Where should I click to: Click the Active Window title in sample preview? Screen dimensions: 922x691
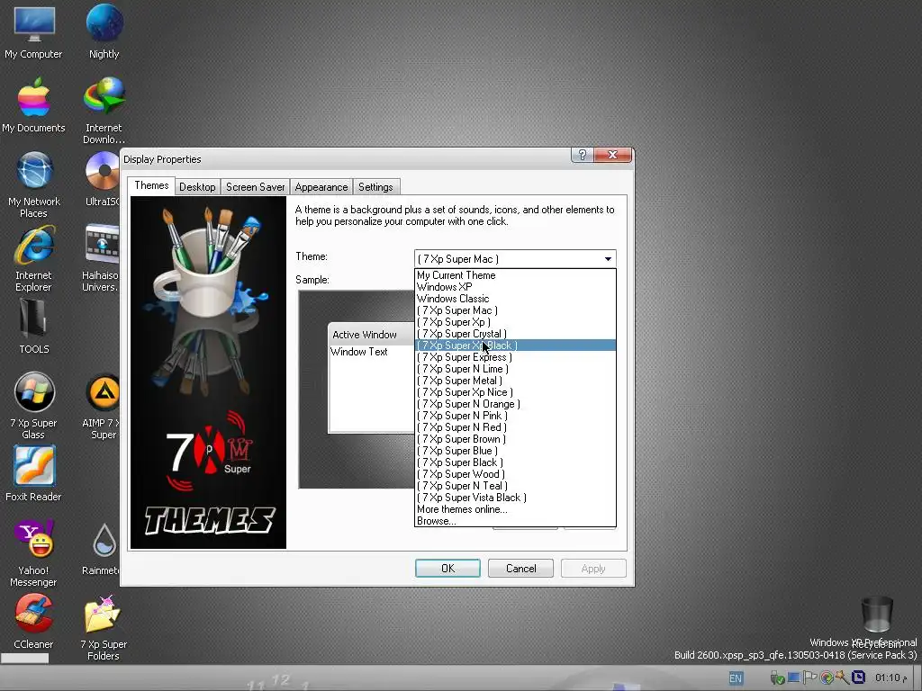coord(365,335)
